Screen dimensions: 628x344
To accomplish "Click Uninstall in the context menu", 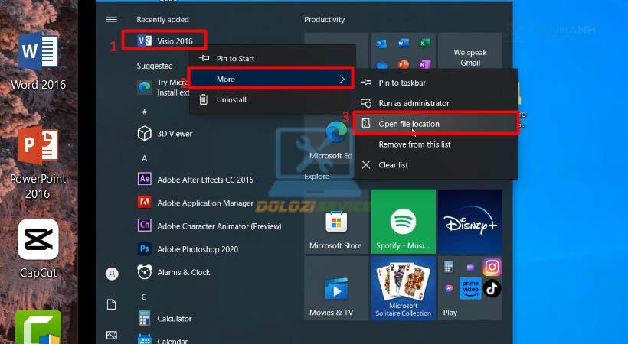I will click(231, 99).
